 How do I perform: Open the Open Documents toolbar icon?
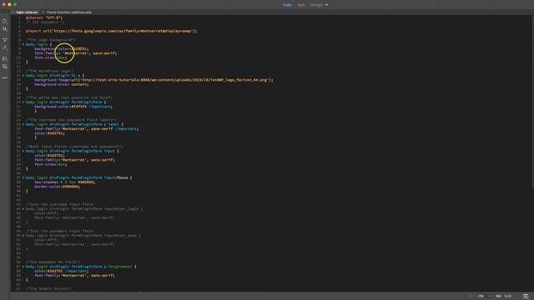4,21
